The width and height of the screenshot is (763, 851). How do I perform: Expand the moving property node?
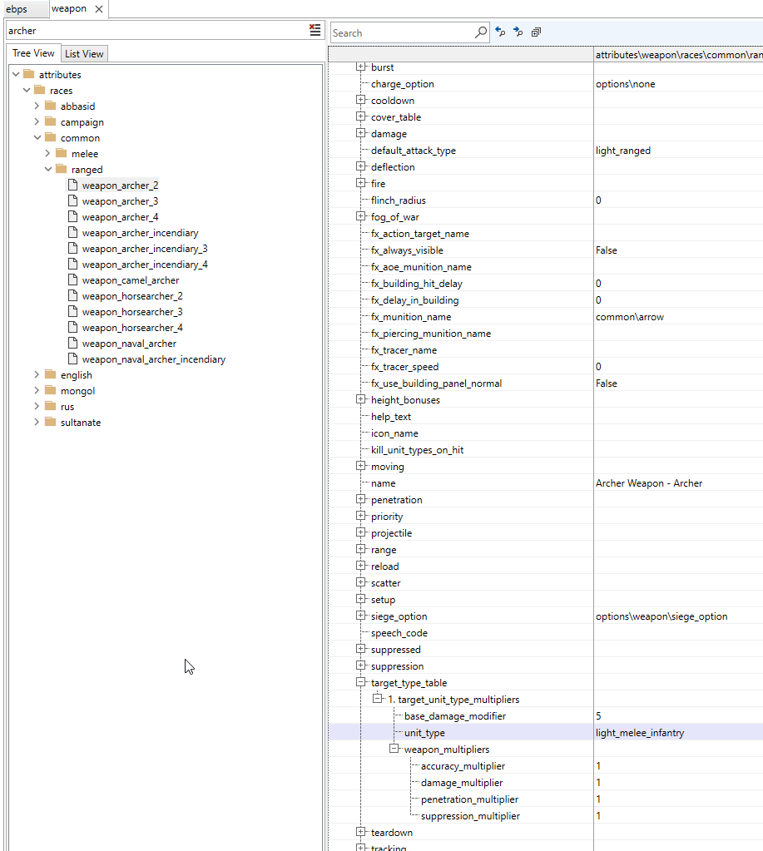[361, 466]
